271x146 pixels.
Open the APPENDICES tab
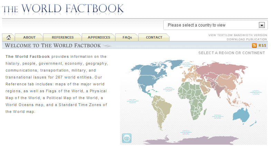99,38
